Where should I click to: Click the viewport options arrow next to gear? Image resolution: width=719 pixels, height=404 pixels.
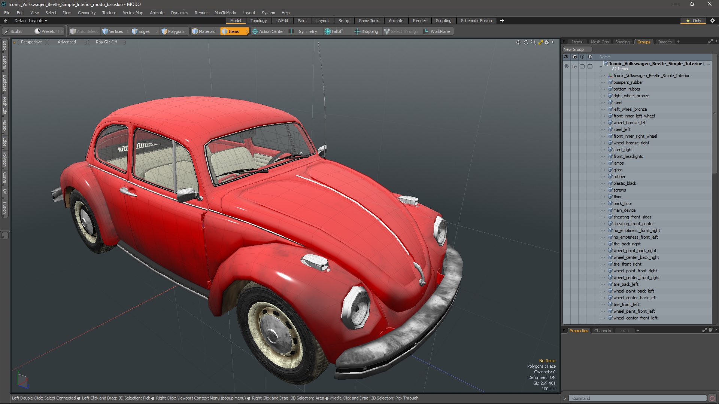[x=553, y=42]
